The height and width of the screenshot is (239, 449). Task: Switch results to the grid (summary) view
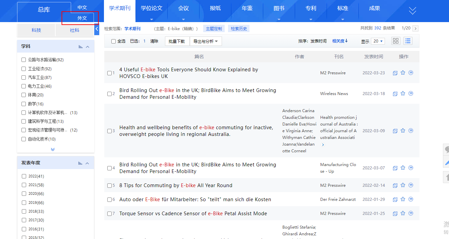coord(396,41)
